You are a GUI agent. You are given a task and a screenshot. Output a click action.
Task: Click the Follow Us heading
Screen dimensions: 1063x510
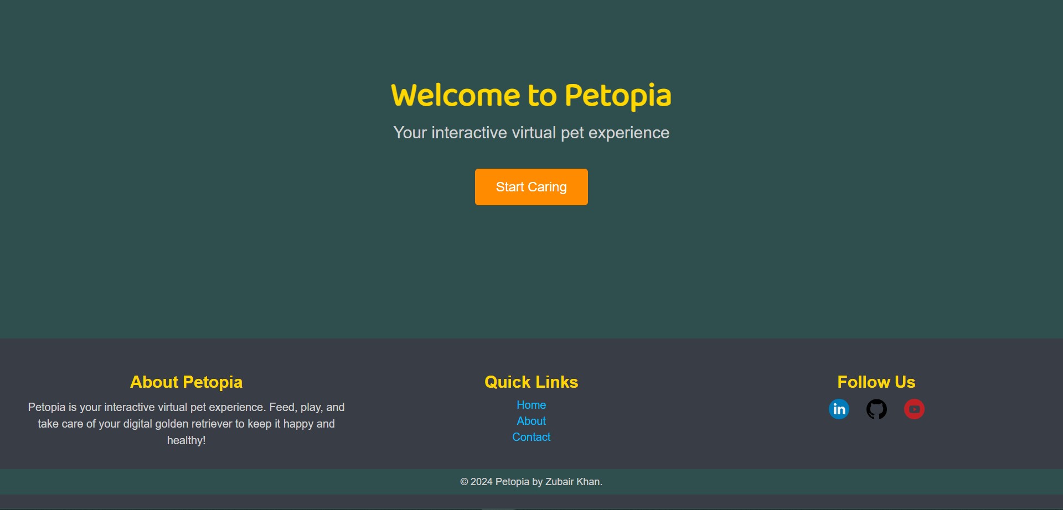point(876,382)
